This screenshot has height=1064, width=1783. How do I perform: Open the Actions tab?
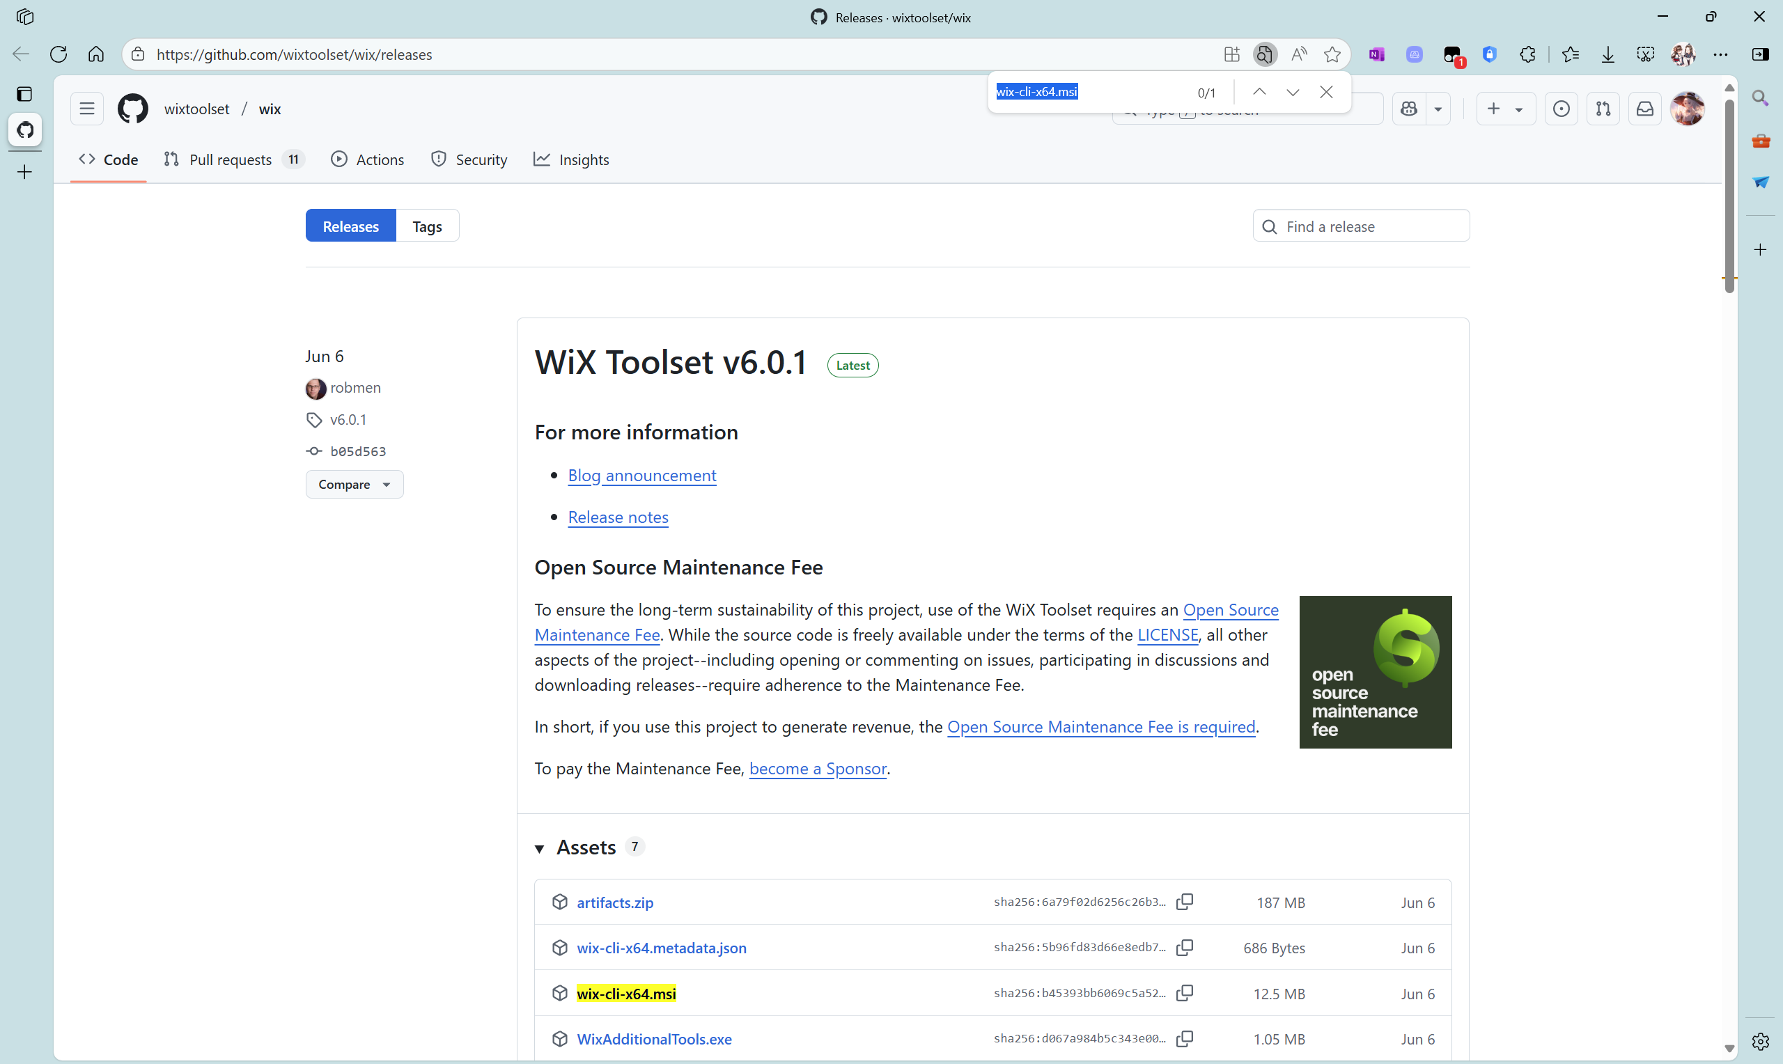[x=367, y=159]
